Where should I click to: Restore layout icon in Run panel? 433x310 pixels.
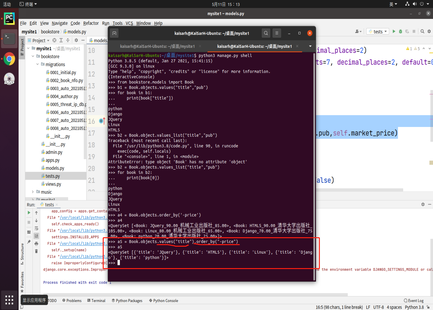(x=29, y=232)
